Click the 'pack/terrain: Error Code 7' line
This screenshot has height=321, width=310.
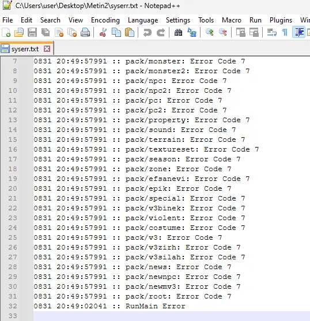139,139
